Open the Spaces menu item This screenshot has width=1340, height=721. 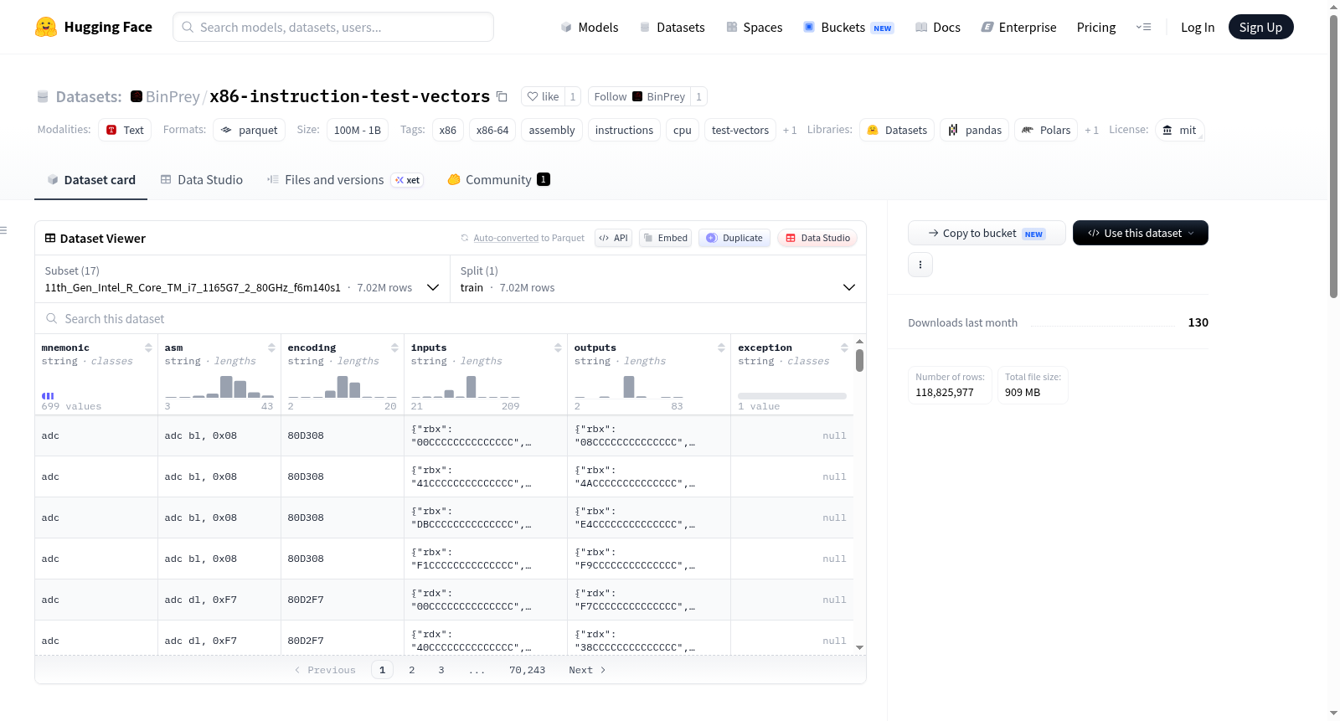click(x=754, y=27)
